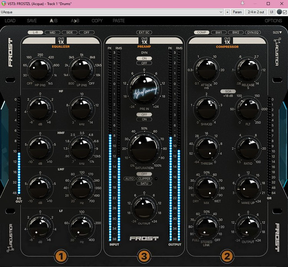Click the LMF dB gain knob
This screenshot has width=288, height=267.
40,187
